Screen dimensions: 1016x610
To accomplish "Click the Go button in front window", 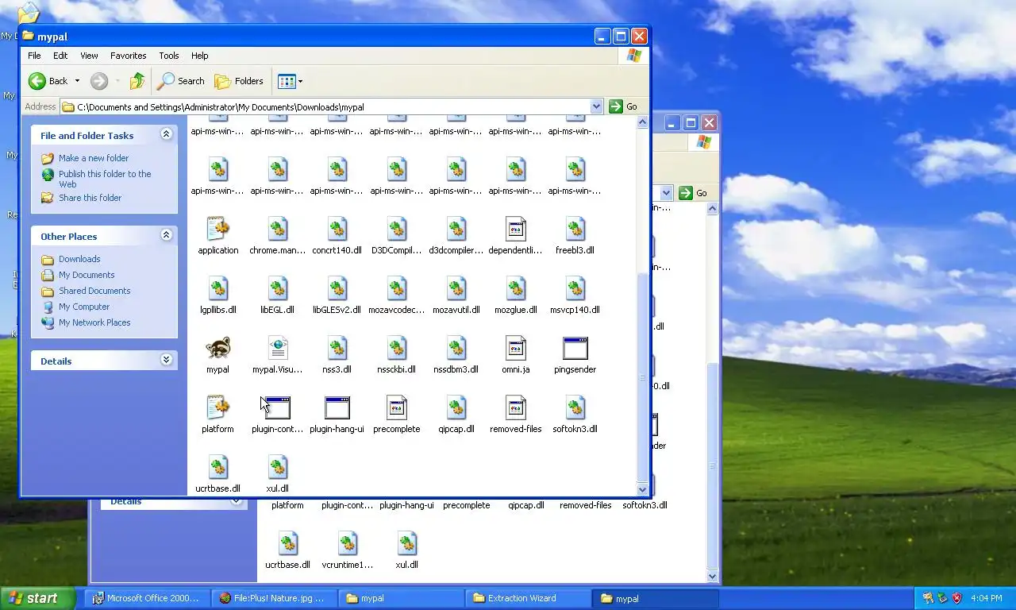I will (x=624, y=106).
